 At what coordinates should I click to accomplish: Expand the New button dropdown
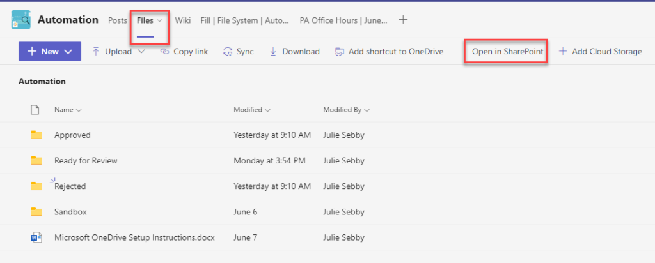68,52
